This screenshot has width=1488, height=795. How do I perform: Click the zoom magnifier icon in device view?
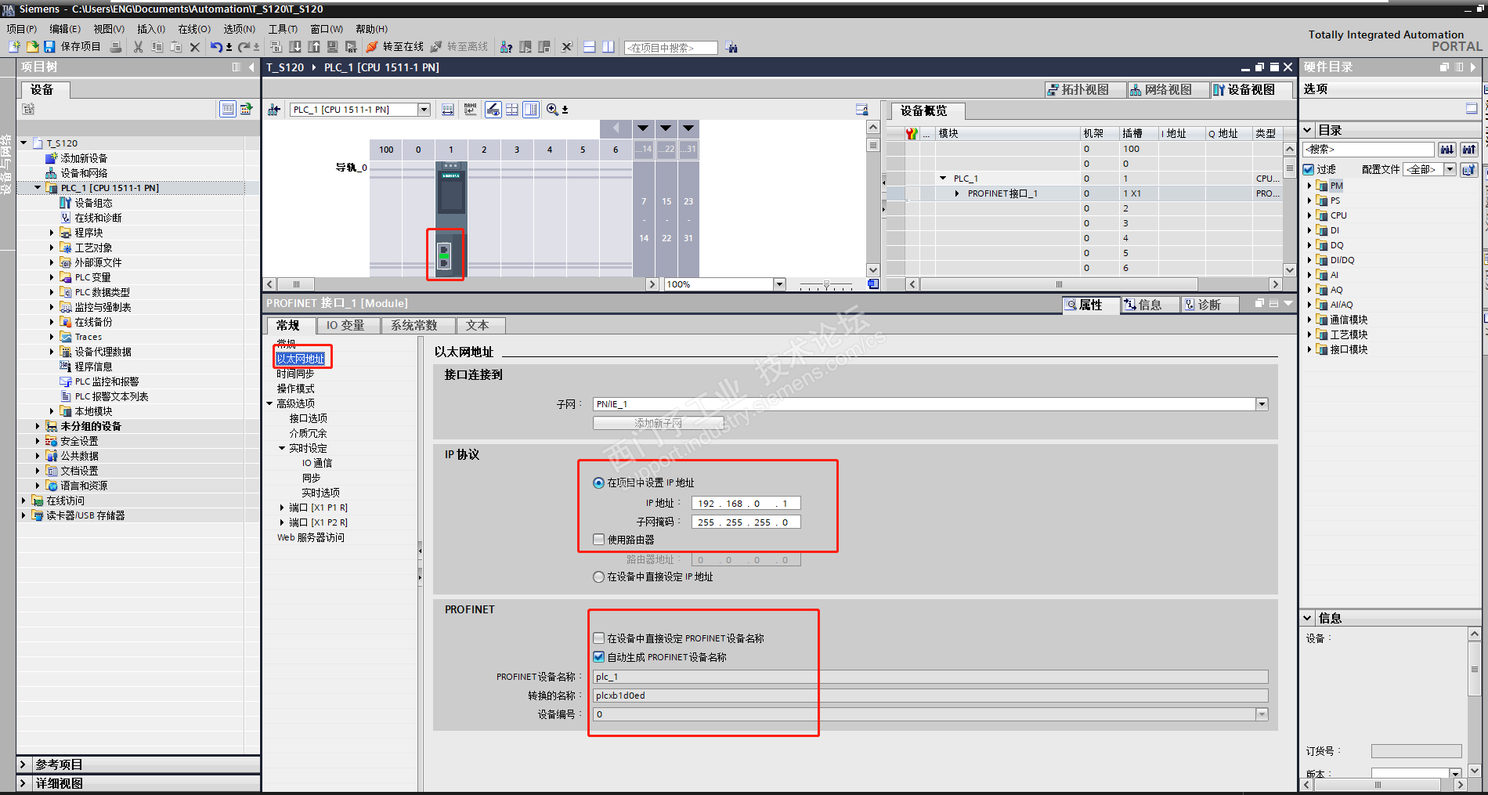pyautogui.click(x=552, y=110)
